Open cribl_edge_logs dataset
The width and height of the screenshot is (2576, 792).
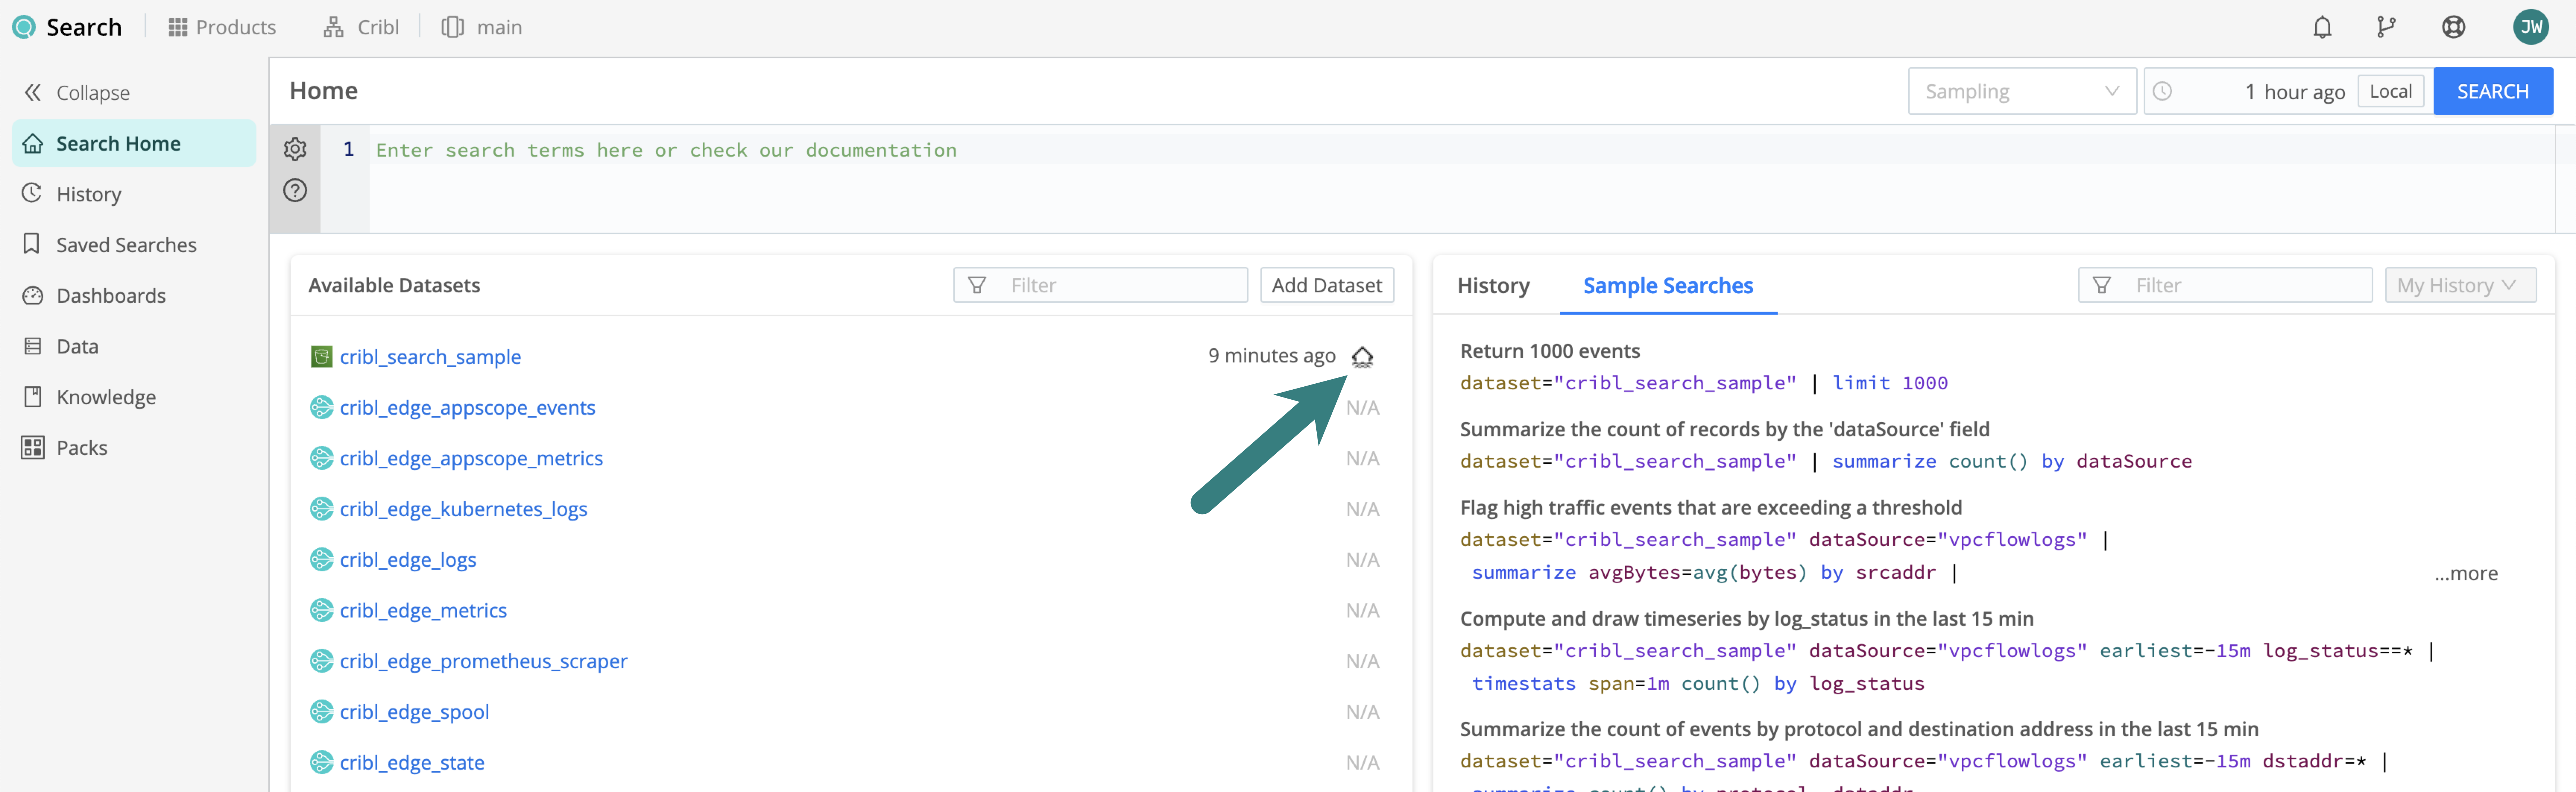coord(408,560)
